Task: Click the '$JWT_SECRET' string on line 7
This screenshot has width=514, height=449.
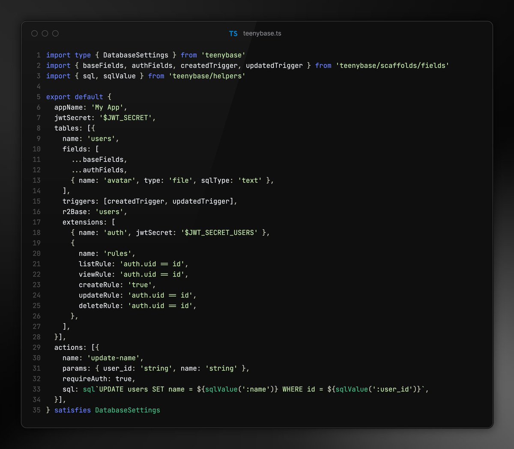Action: point(126,118)
